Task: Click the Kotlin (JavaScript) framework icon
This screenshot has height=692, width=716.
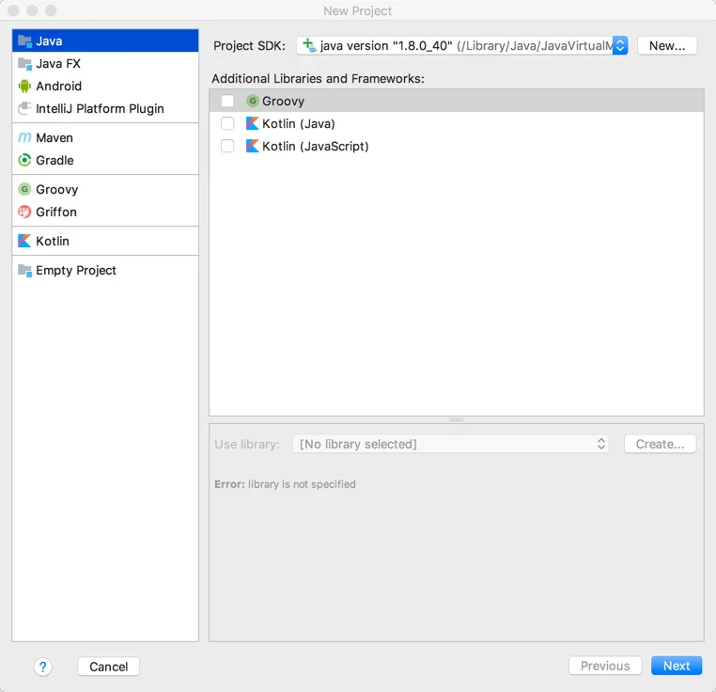Action: (x=252, y=146)
